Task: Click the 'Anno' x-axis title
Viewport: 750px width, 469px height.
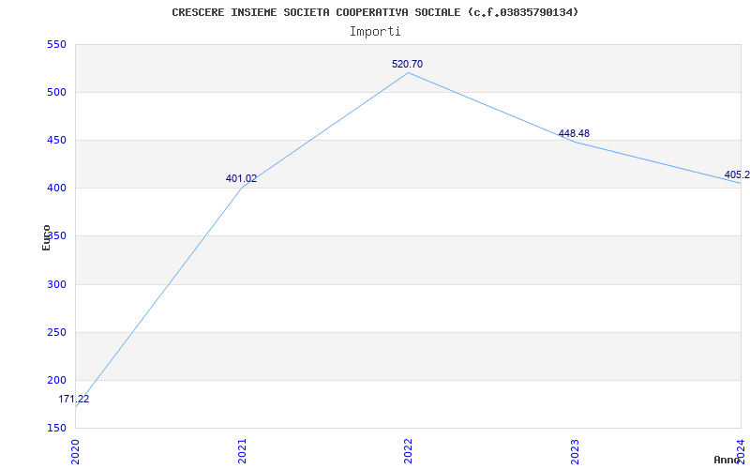Action: [x=727, y=460]
